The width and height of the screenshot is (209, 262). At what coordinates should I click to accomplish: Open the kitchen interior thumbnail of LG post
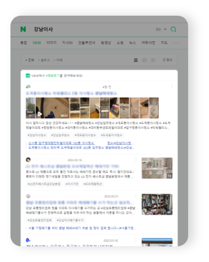157,168
